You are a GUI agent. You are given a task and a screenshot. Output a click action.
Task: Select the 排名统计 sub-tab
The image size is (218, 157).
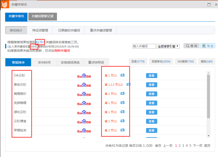coord(16,30)
